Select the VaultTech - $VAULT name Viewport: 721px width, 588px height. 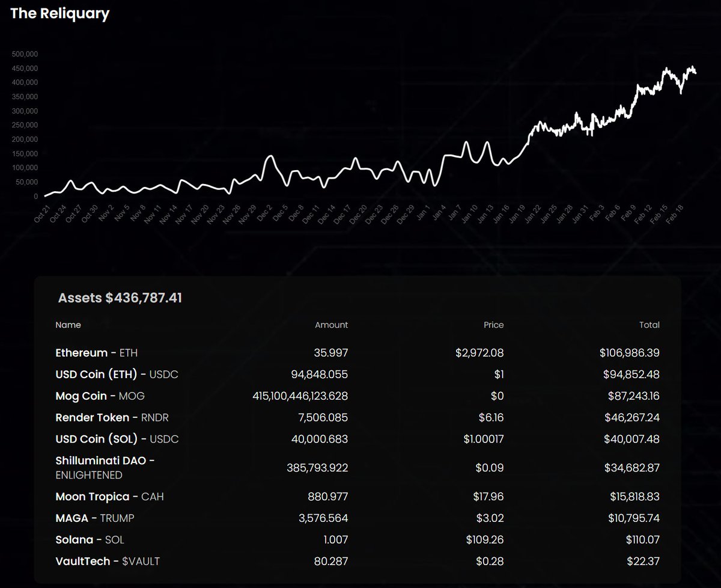click(x=108, y=562)
